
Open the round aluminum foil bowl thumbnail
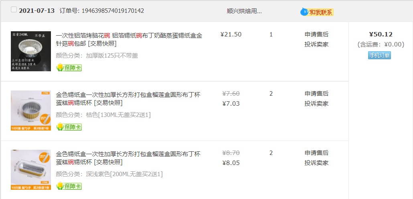point(31,51)
